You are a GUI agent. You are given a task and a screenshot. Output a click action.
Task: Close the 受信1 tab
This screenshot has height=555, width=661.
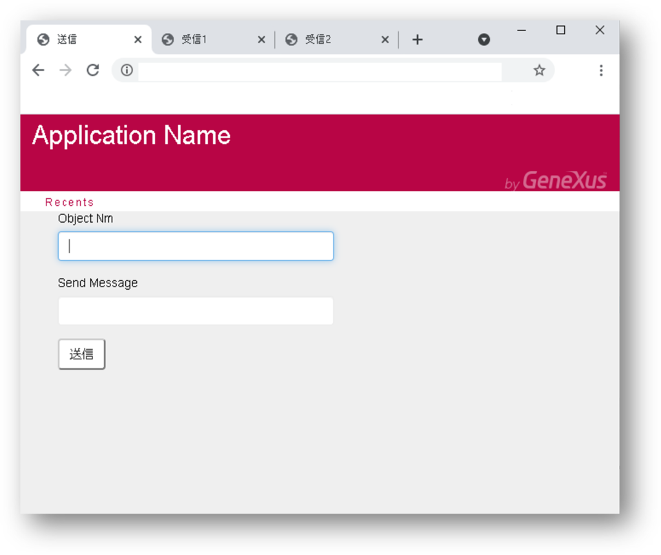point(261,39)
